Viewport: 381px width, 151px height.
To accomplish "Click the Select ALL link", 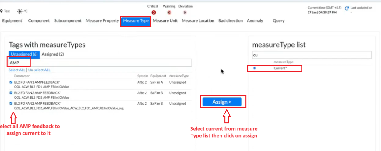I will (17, 70).
